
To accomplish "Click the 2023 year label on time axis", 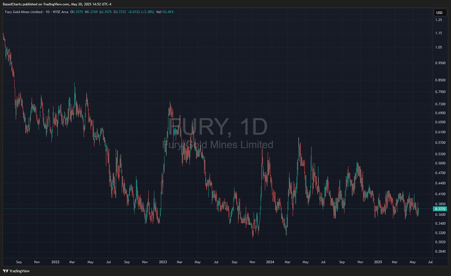I will point(163,262).
